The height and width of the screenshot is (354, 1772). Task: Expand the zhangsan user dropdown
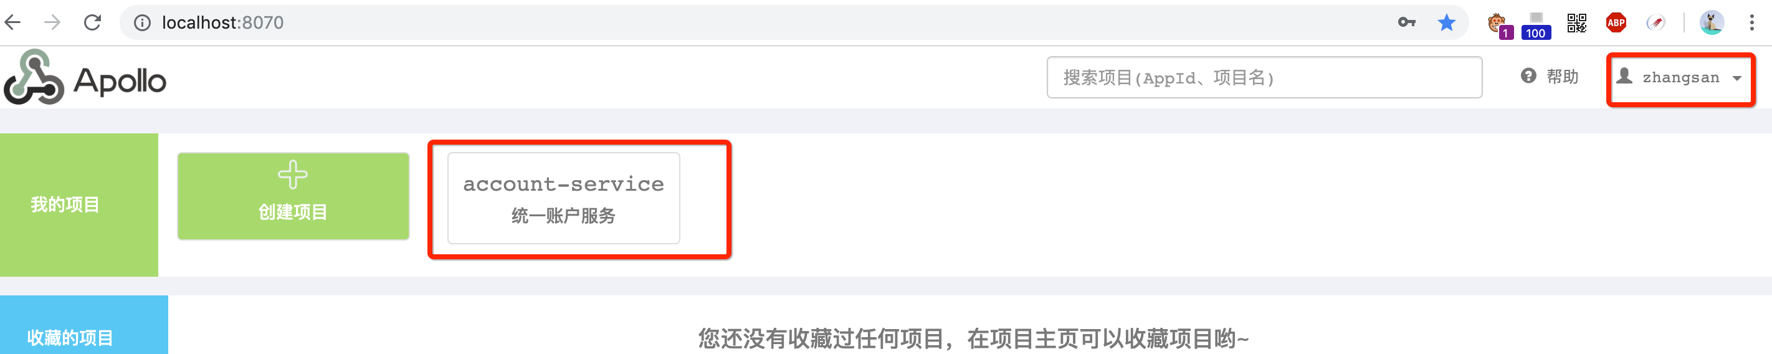(x=1680, y=78)
